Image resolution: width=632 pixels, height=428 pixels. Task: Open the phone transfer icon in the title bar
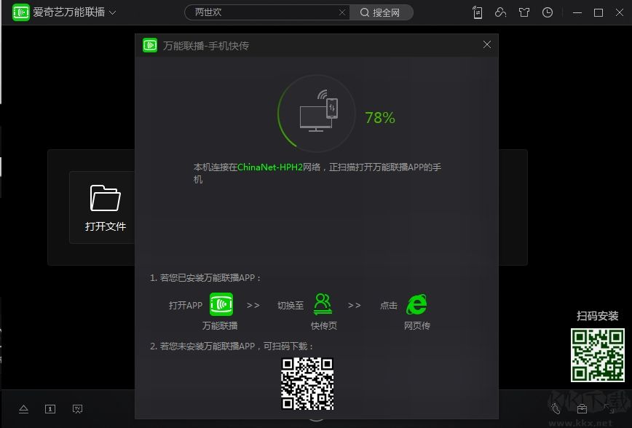click(477, 12)
